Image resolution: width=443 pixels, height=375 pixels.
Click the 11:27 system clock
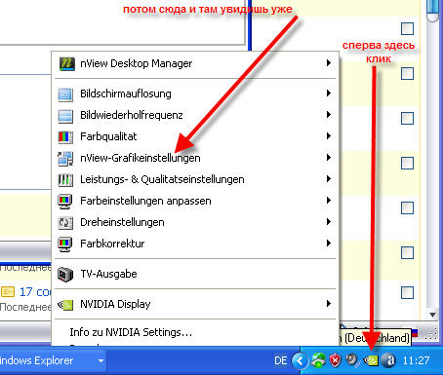point(416,360)
